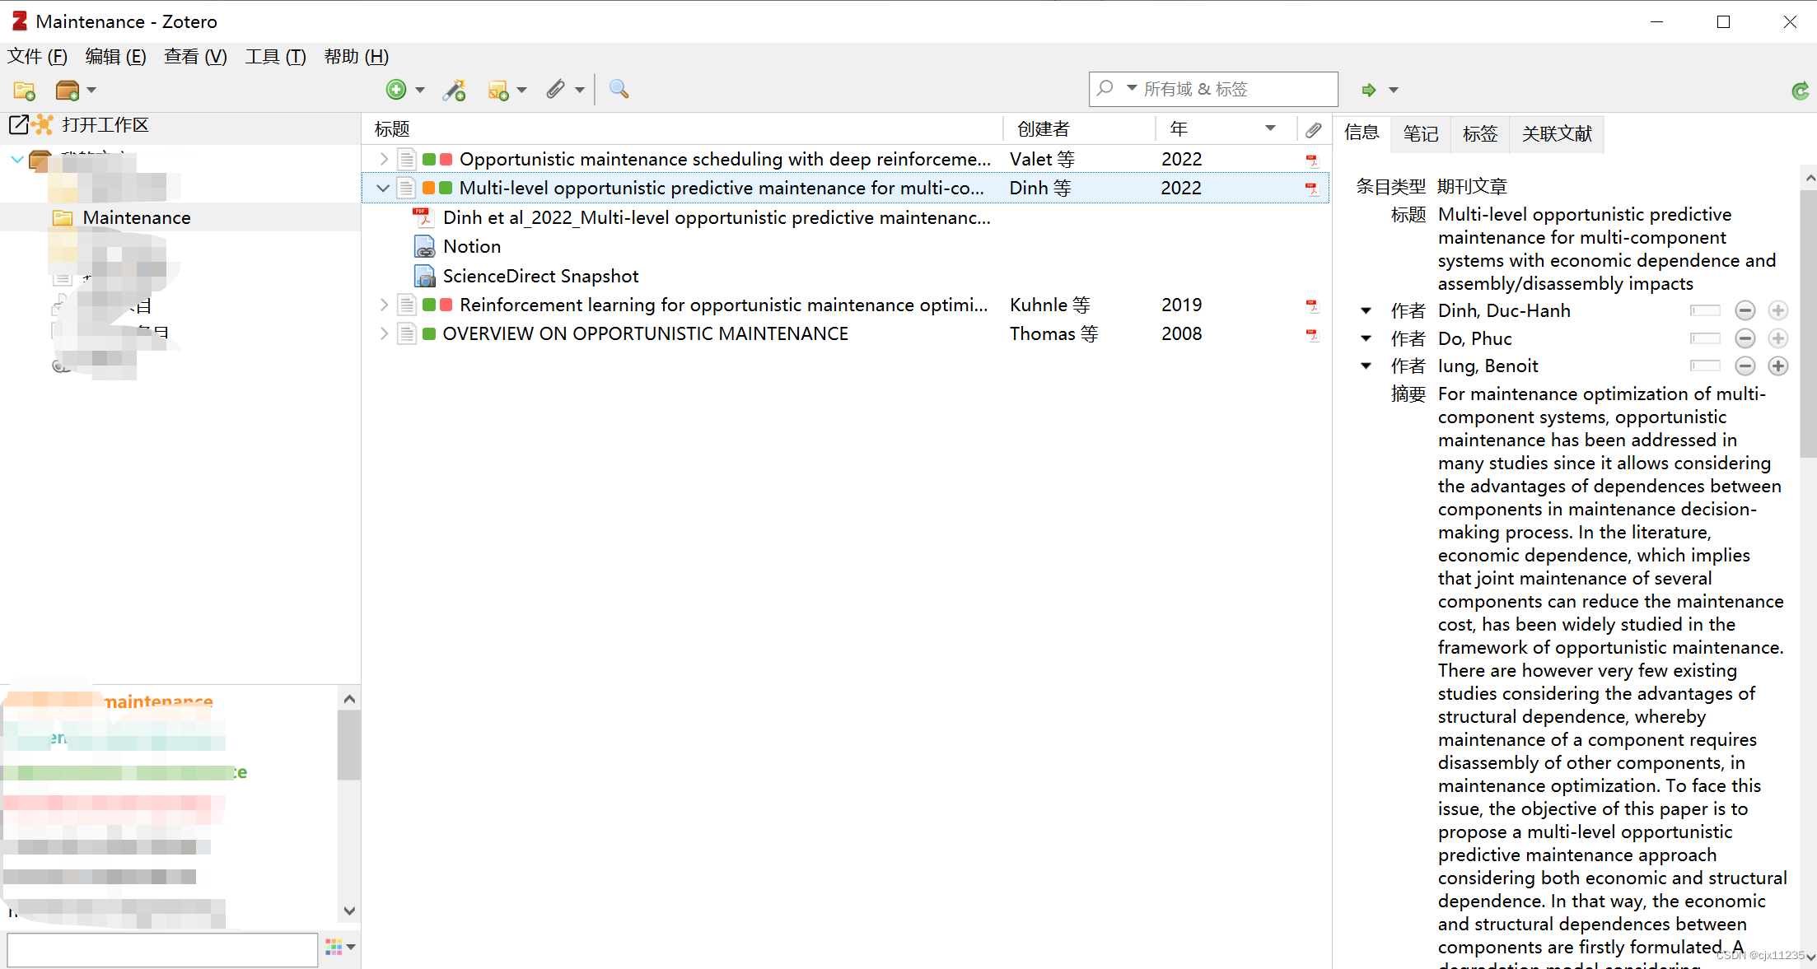This screenshot has width=1817, height=969.
Task: Click the tag pane scroll up arrow
Action: click(349, 699)
